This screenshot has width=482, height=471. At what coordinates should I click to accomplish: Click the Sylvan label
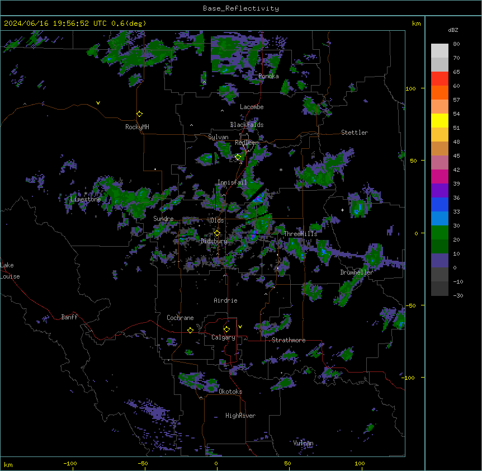(x=218, y=137)
